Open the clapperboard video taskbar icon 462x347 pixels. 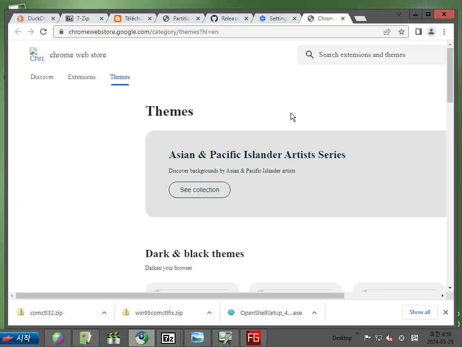[113, 338]
